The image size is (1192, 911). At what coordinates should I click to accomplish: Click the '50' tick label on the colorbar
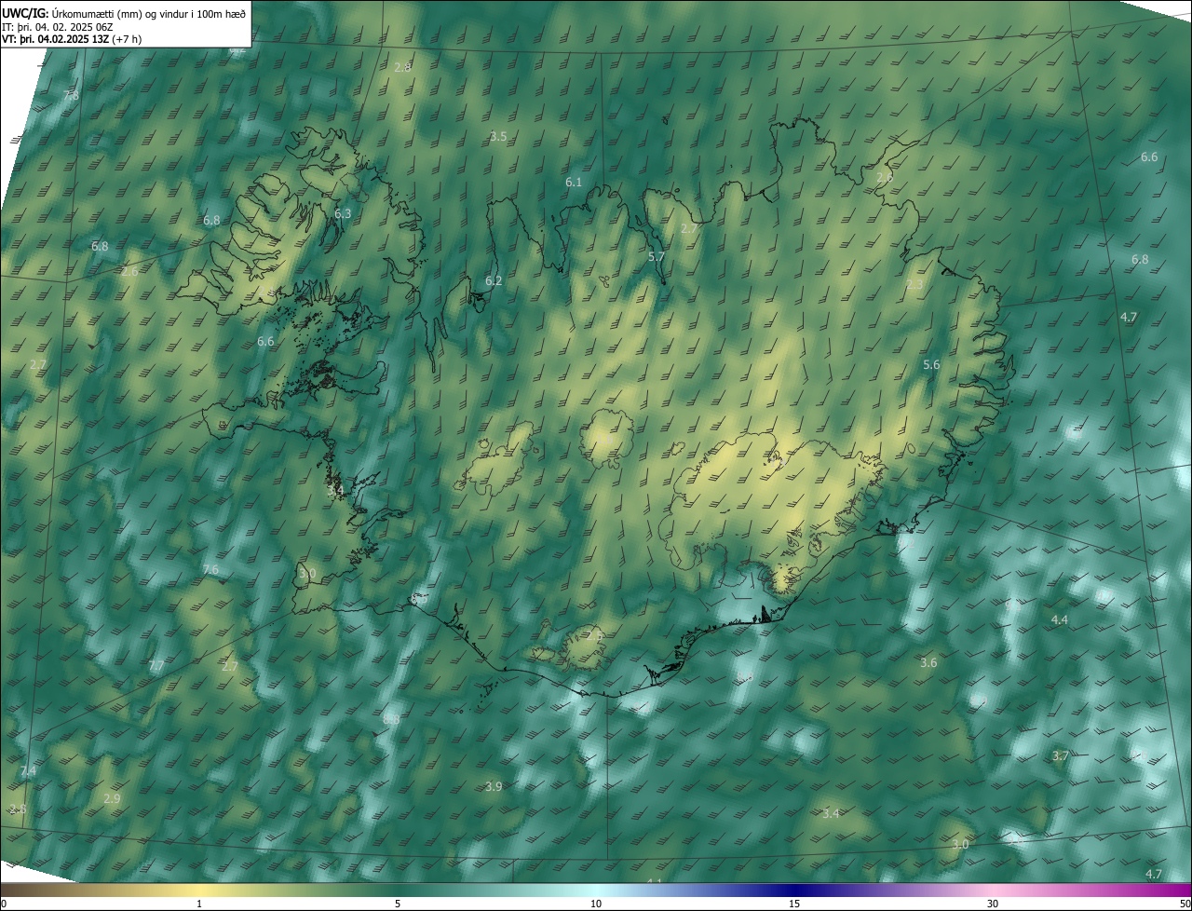[x=1185, y=904]
